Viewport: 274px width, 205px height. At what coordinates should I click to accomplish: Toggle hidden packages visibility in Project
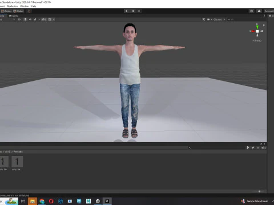(x=264, y=147)
